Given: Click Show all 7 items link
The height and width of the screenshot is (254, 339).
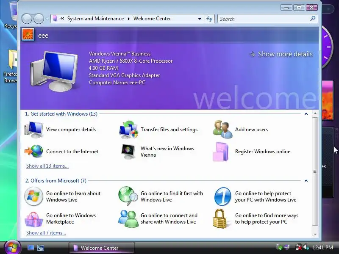Looking at the screenshot, I should coord(46,233).
